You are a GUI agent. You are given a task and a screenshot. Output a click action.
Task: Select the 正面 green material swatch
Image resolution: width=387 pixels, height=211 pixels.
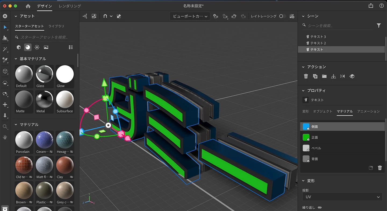(x=306, y=137)
